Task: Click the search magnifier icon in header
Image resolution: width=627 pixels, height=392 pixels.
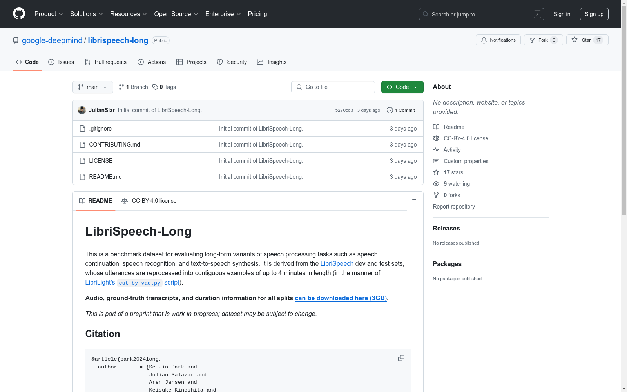Action: point(426,14)
